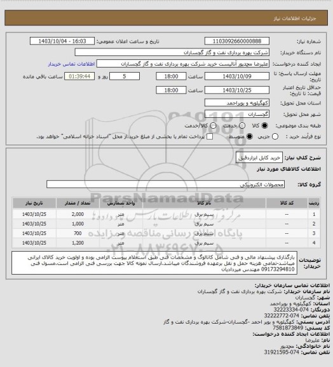The image size is (333, 367).
Task: Select the کالا/خدمت radio button
Action: tap(213, 126)
